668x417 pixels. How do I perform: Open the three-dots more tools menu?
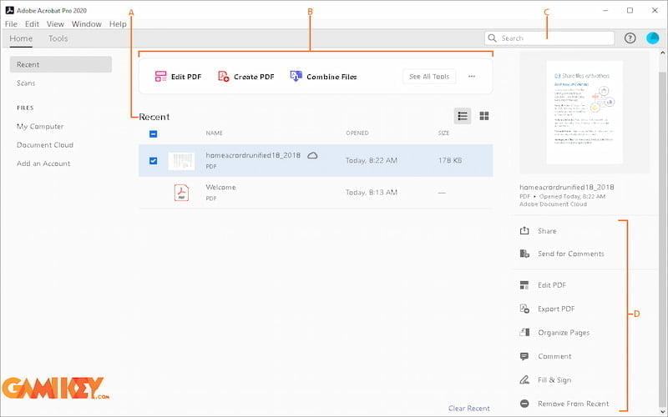472,77
